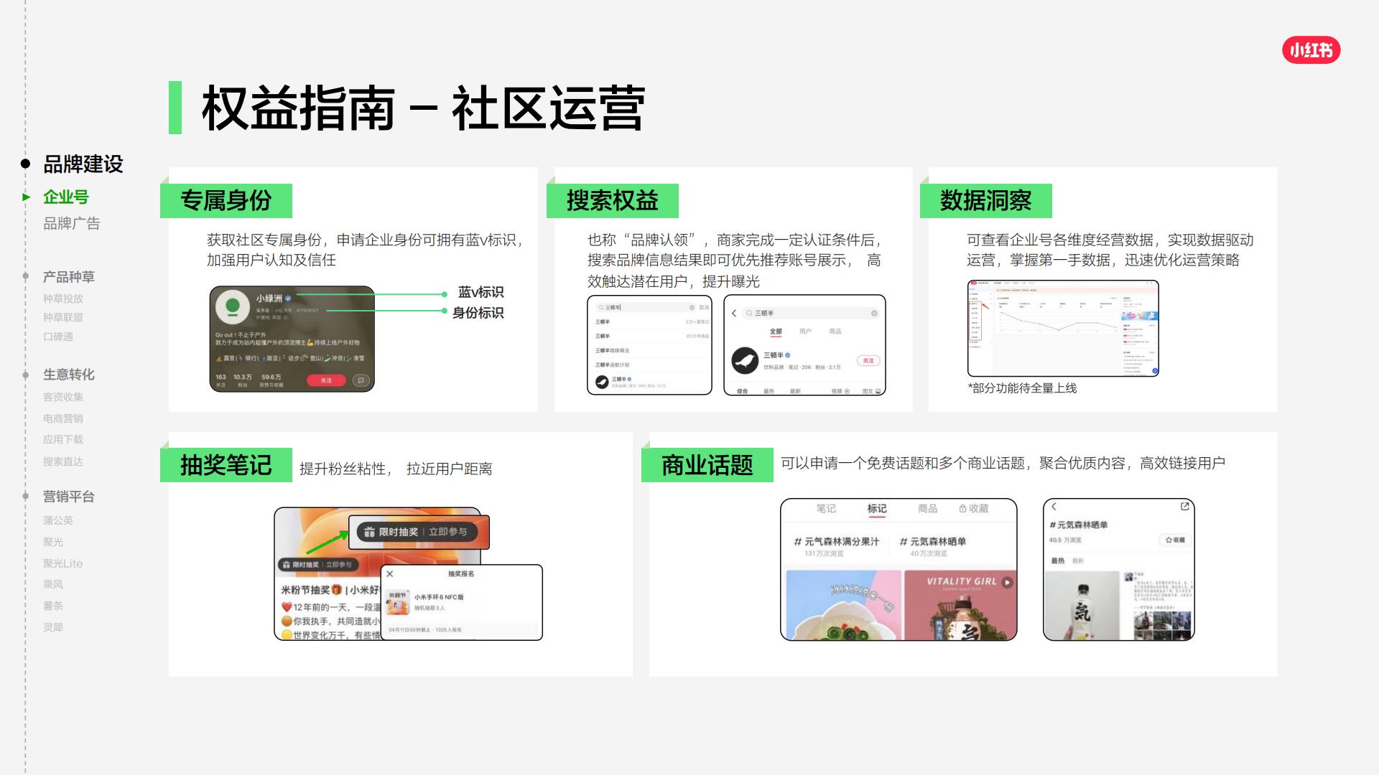Open 聚光Lite sidebar entry
The image size is (1379, 775).
(63, 563)
